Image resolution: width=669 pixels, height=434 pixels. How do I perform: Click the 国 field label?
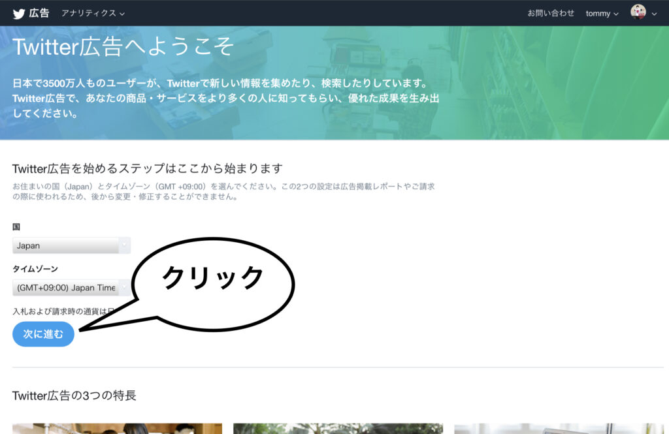coord(16,227)
